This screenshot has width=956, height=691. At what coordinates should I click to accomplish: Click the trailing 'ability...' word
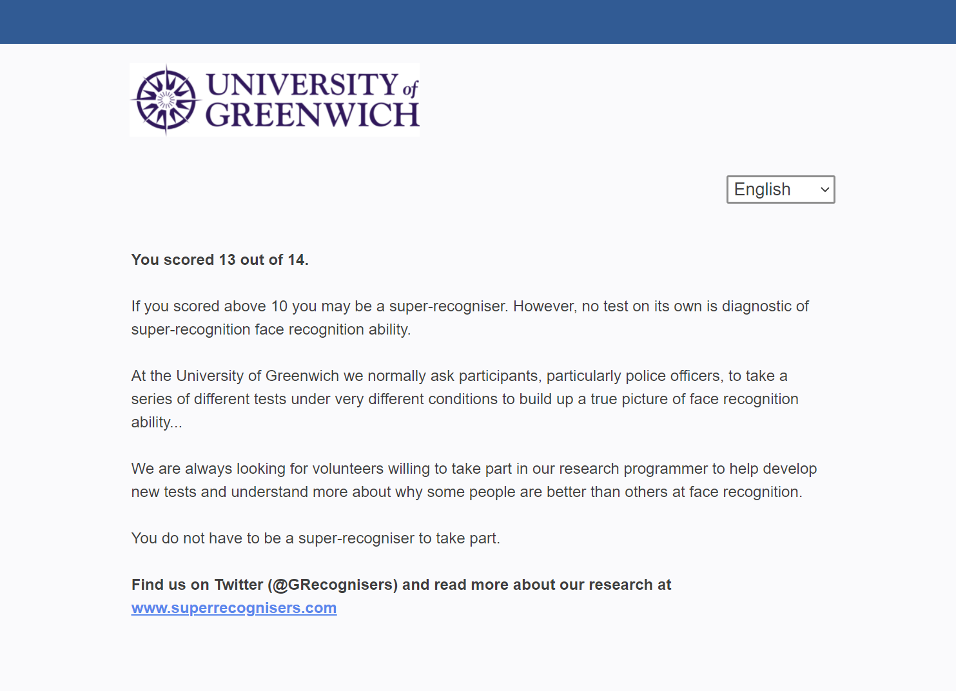click(x=157, y=422)
